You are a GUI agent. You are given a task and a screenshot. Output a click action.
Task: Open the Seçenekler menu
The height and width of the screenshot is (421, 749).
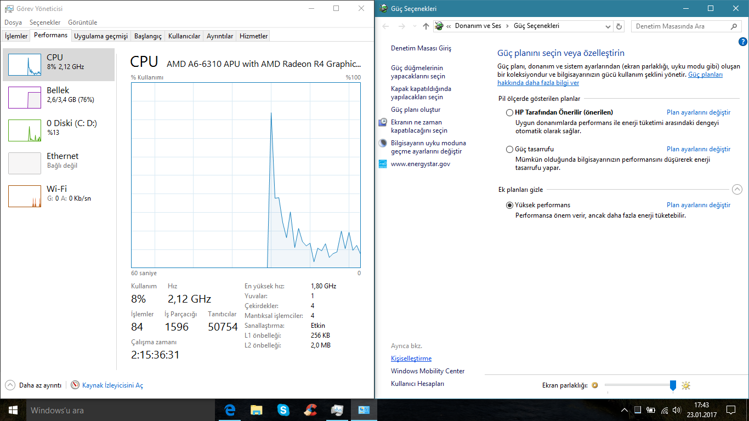click(x=45, y=22)
